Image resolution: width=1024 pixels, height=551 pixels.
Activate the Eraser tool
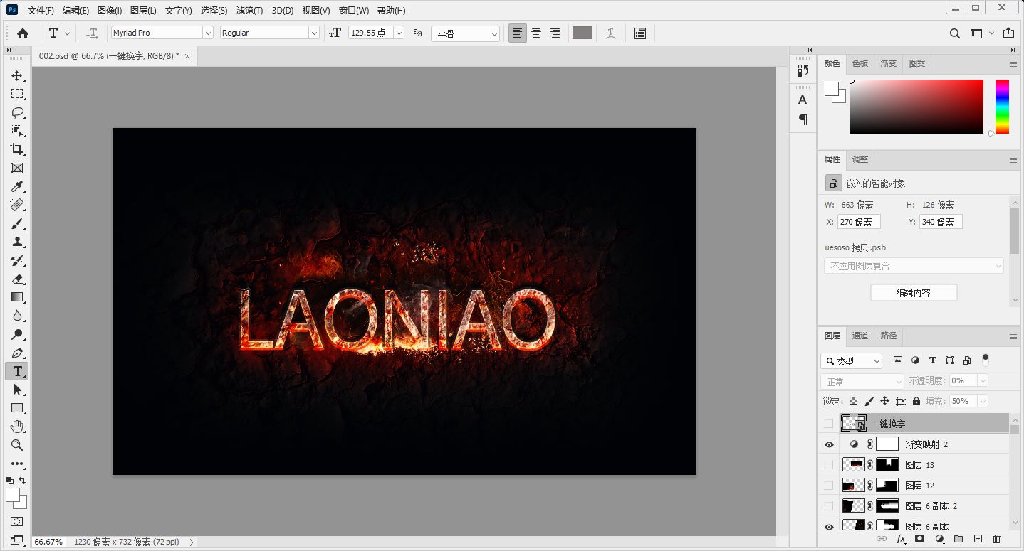(17, 279)
